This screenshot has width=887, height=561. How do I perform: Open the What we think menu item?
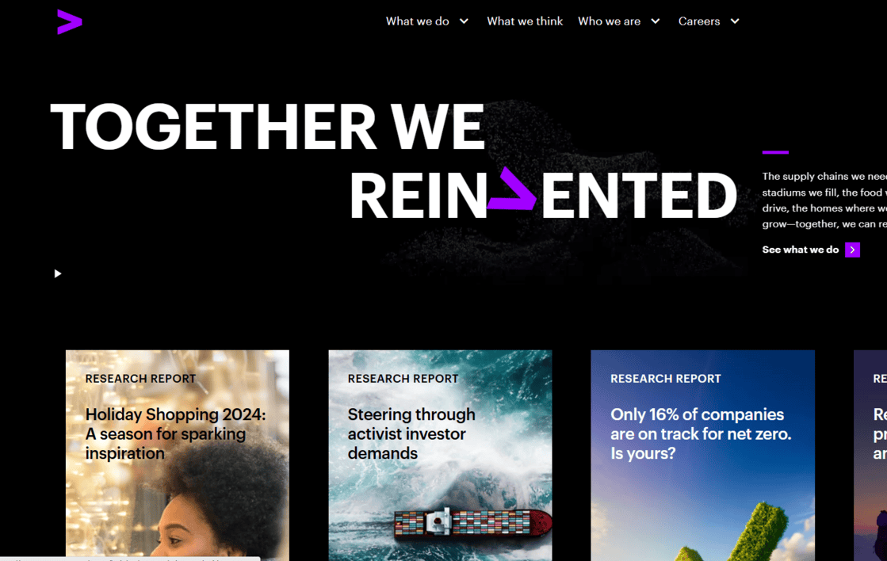(x=525, y=21)
